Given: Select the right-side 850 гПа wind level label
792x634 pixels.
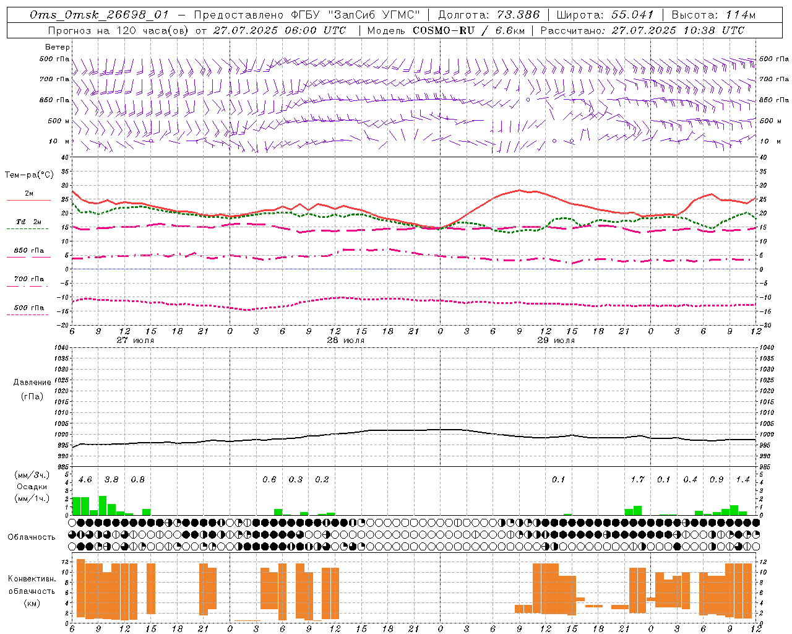Looking at the screenshot, I should tap(774, 100).
